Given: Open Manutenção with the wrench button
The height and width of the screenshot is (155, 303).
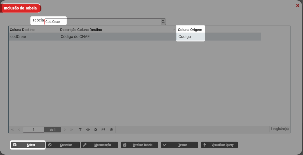Looking at the screenshot, I should [x=100, y=145].
